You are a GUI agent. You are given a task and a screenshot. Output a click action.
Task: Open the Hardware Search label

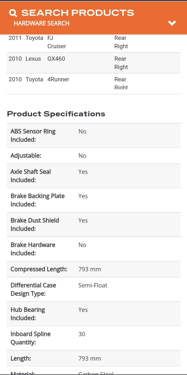(x=42, y=23)
